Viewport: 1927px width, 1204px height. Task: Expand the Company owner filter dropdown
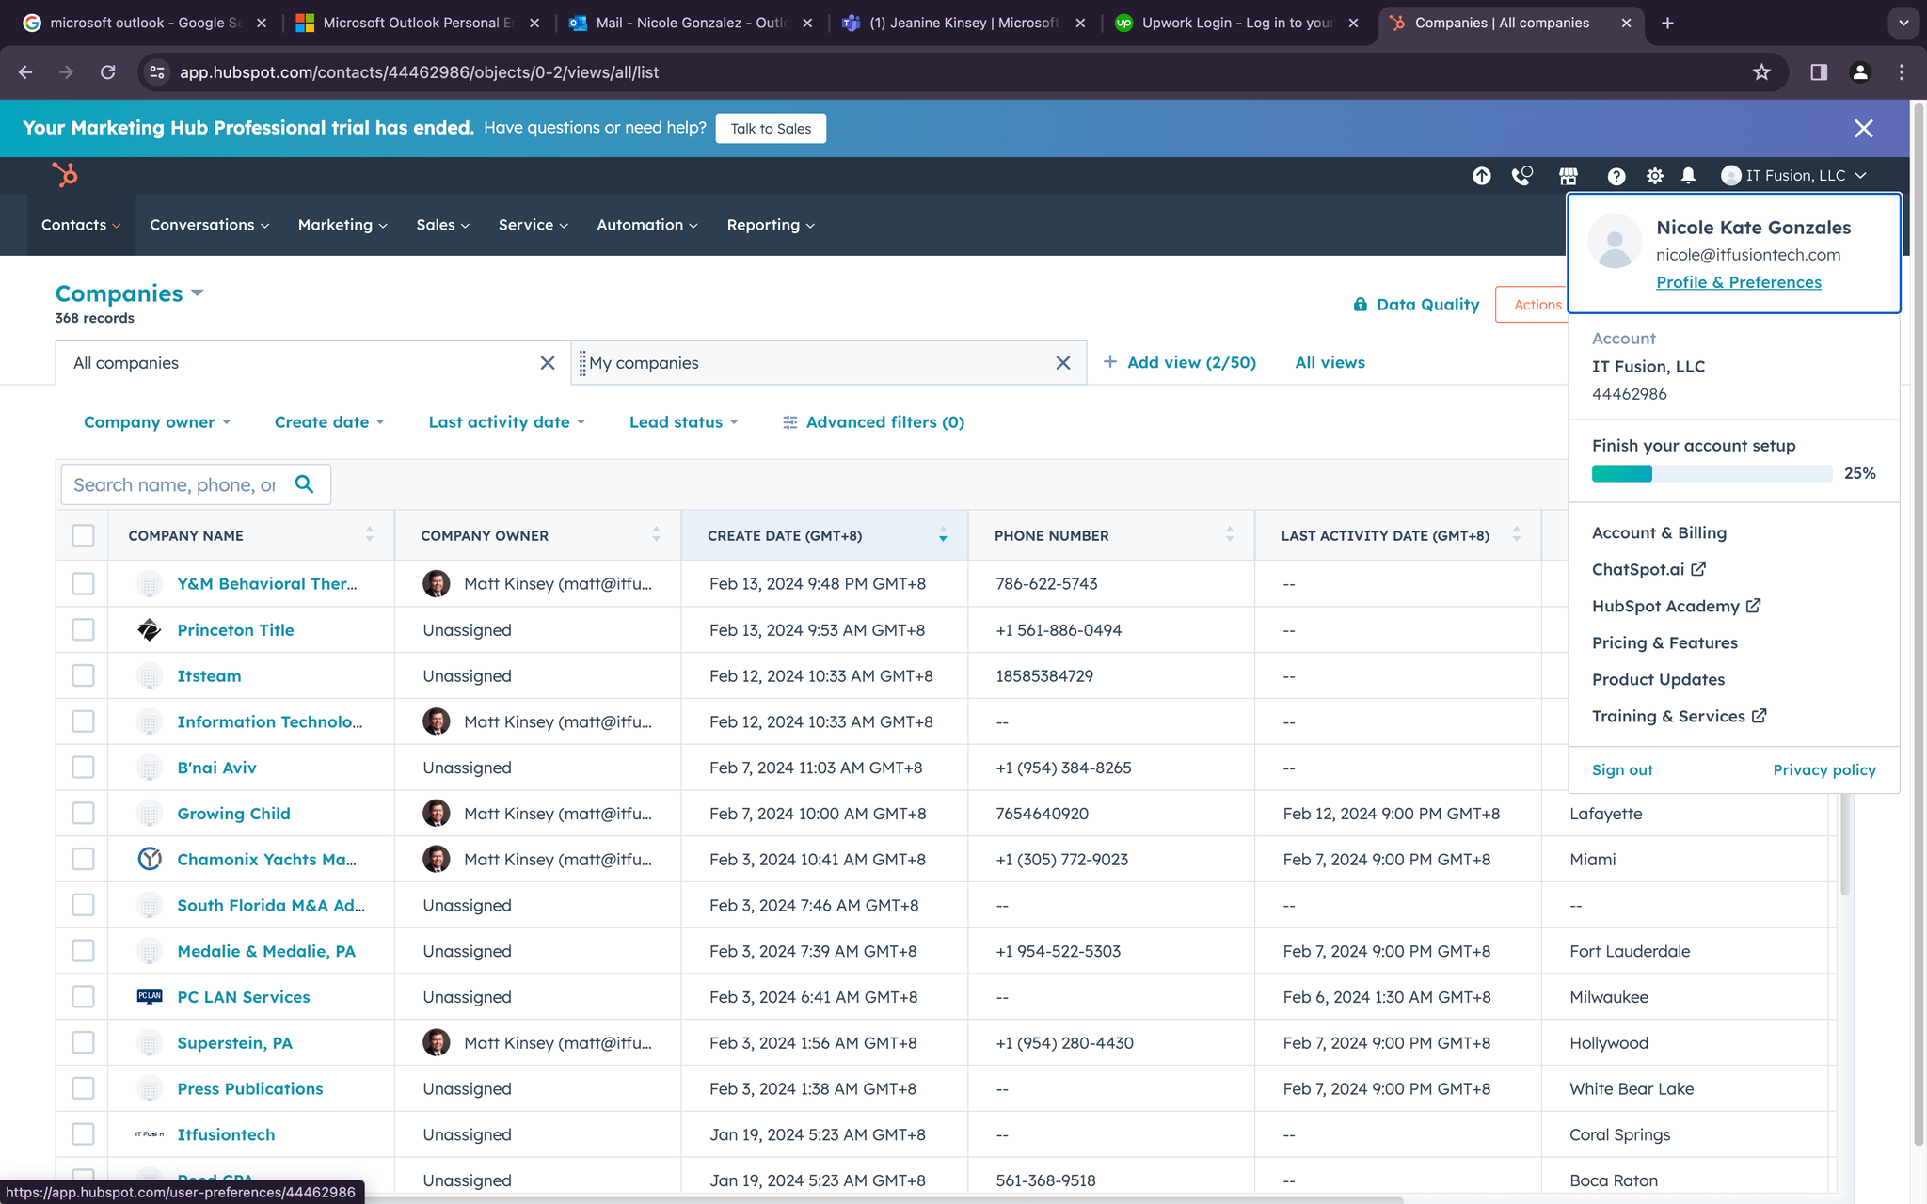point(157,422)
